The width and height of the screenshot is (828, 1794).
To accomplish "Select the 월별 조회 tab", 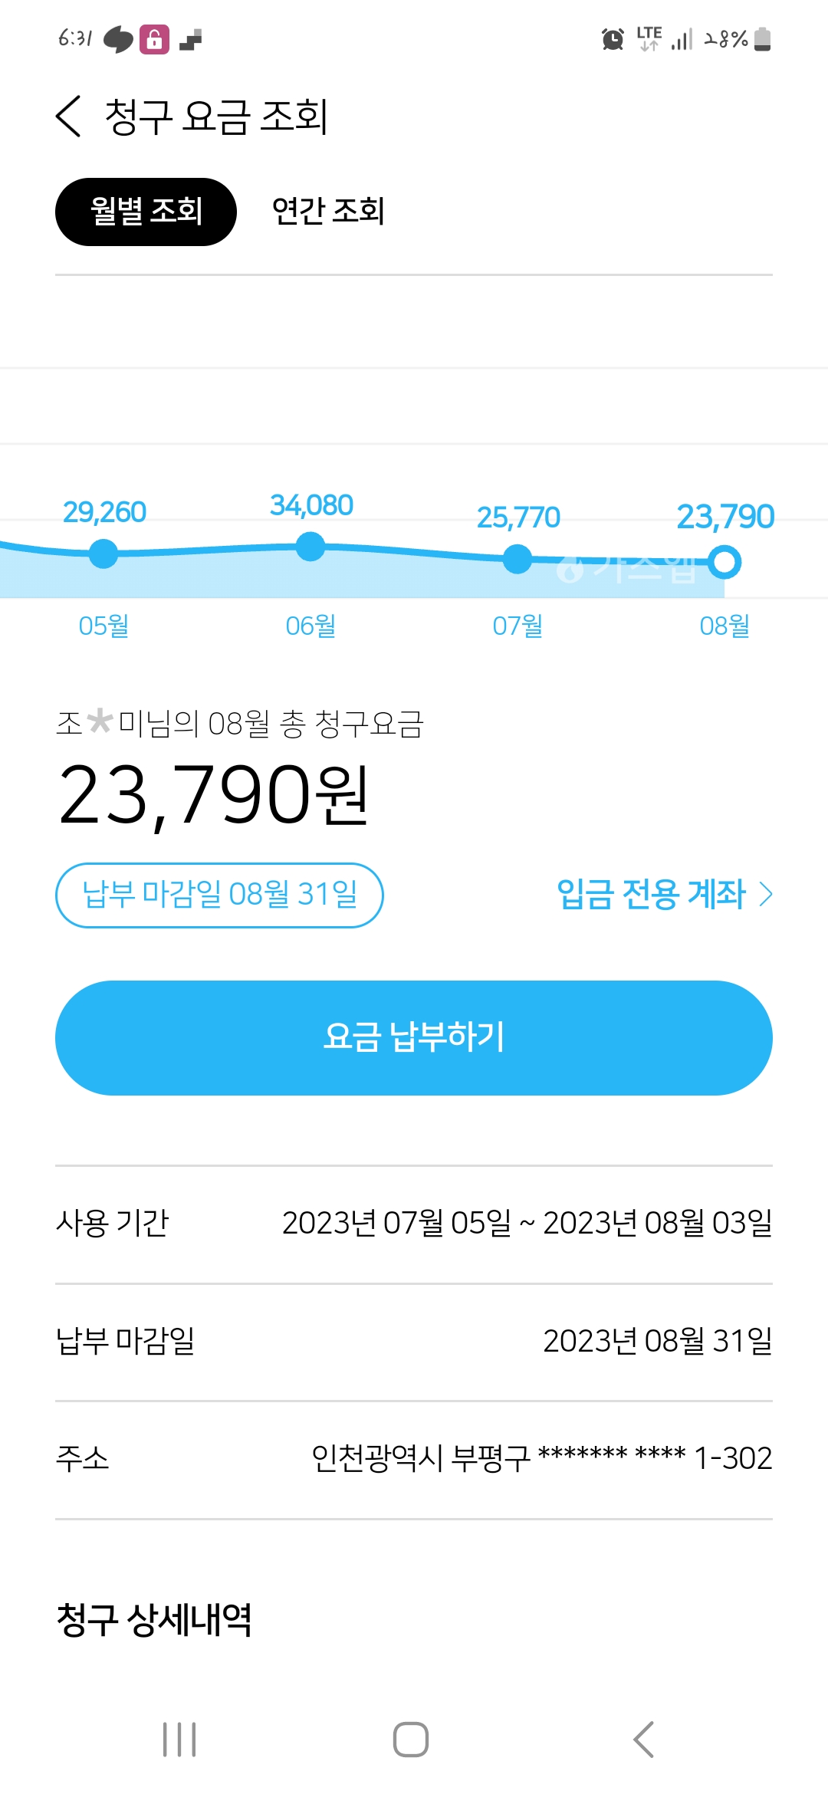I will (146, 212).
